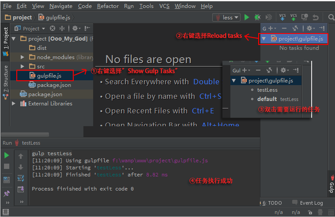Viewport: 335px width, 217px height.
Task: Hide the top Gulp panel
Action: coord(322,28)
